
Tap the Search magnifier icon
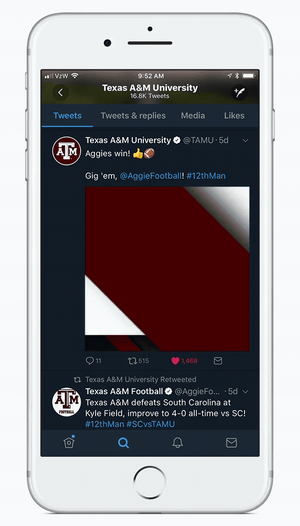(x=123, y=443)
